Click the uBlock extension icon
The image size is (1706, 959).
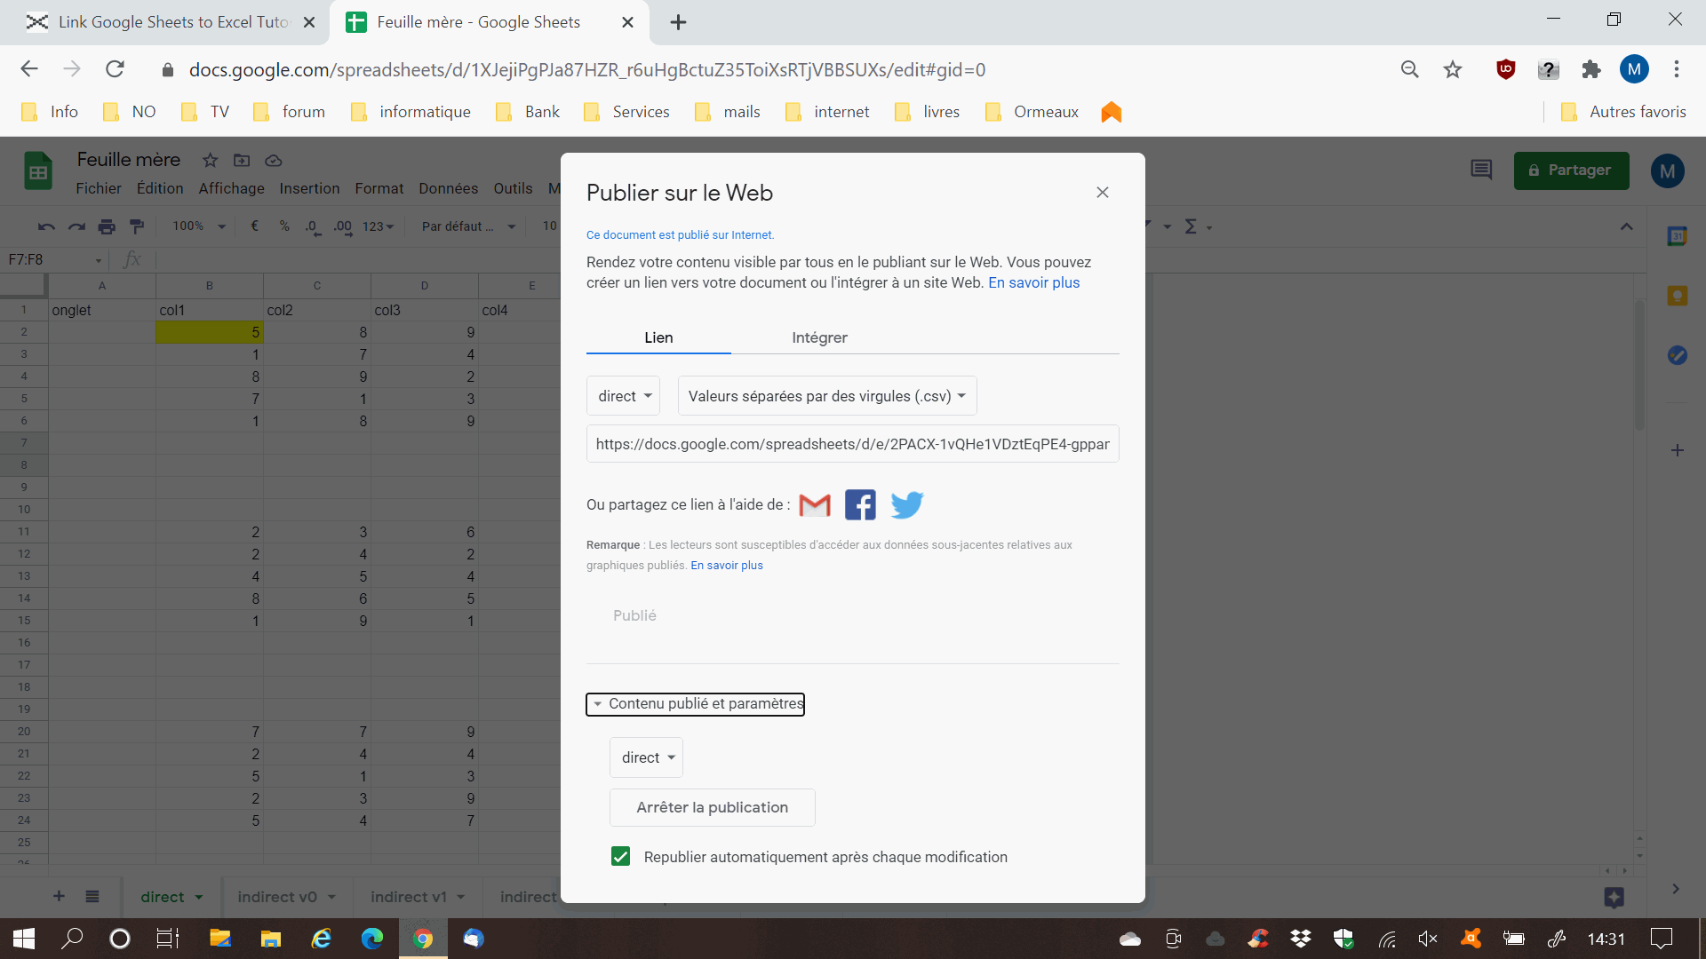pyautogui.click(x=1505, y=69)
